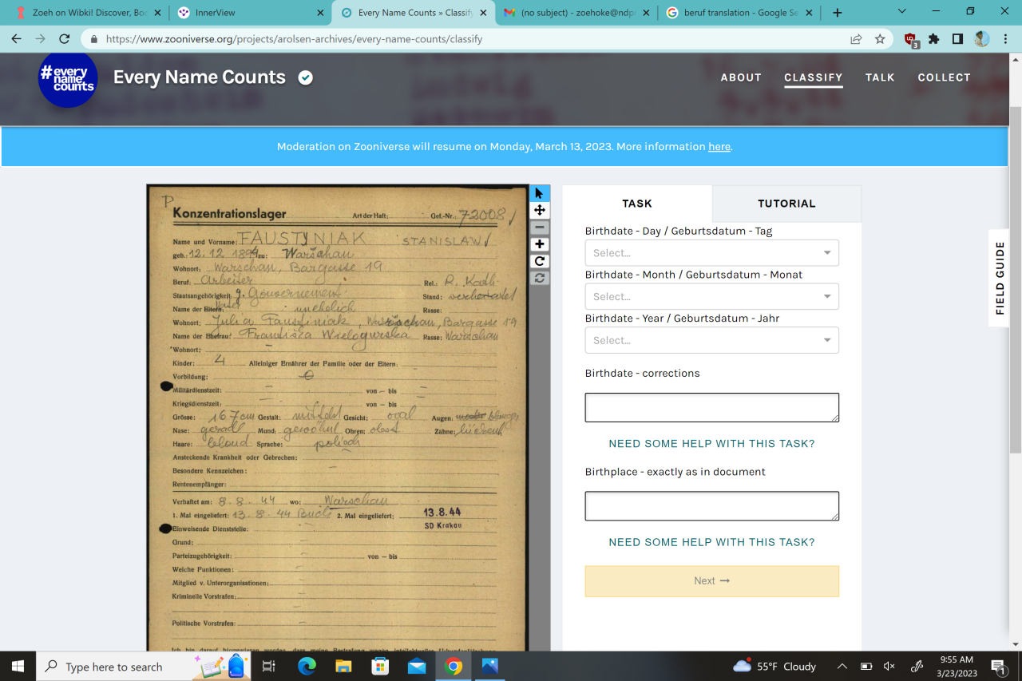The height and width of the screenshot is (681, 1022).
Task: Select the pan/move tool for document image
Action: tap(540, 210)
